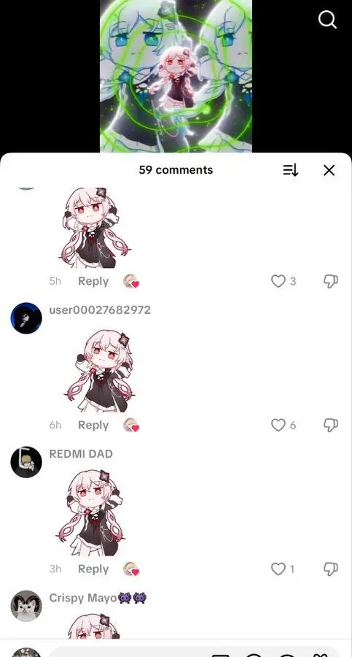Close the comments panel

329,170
